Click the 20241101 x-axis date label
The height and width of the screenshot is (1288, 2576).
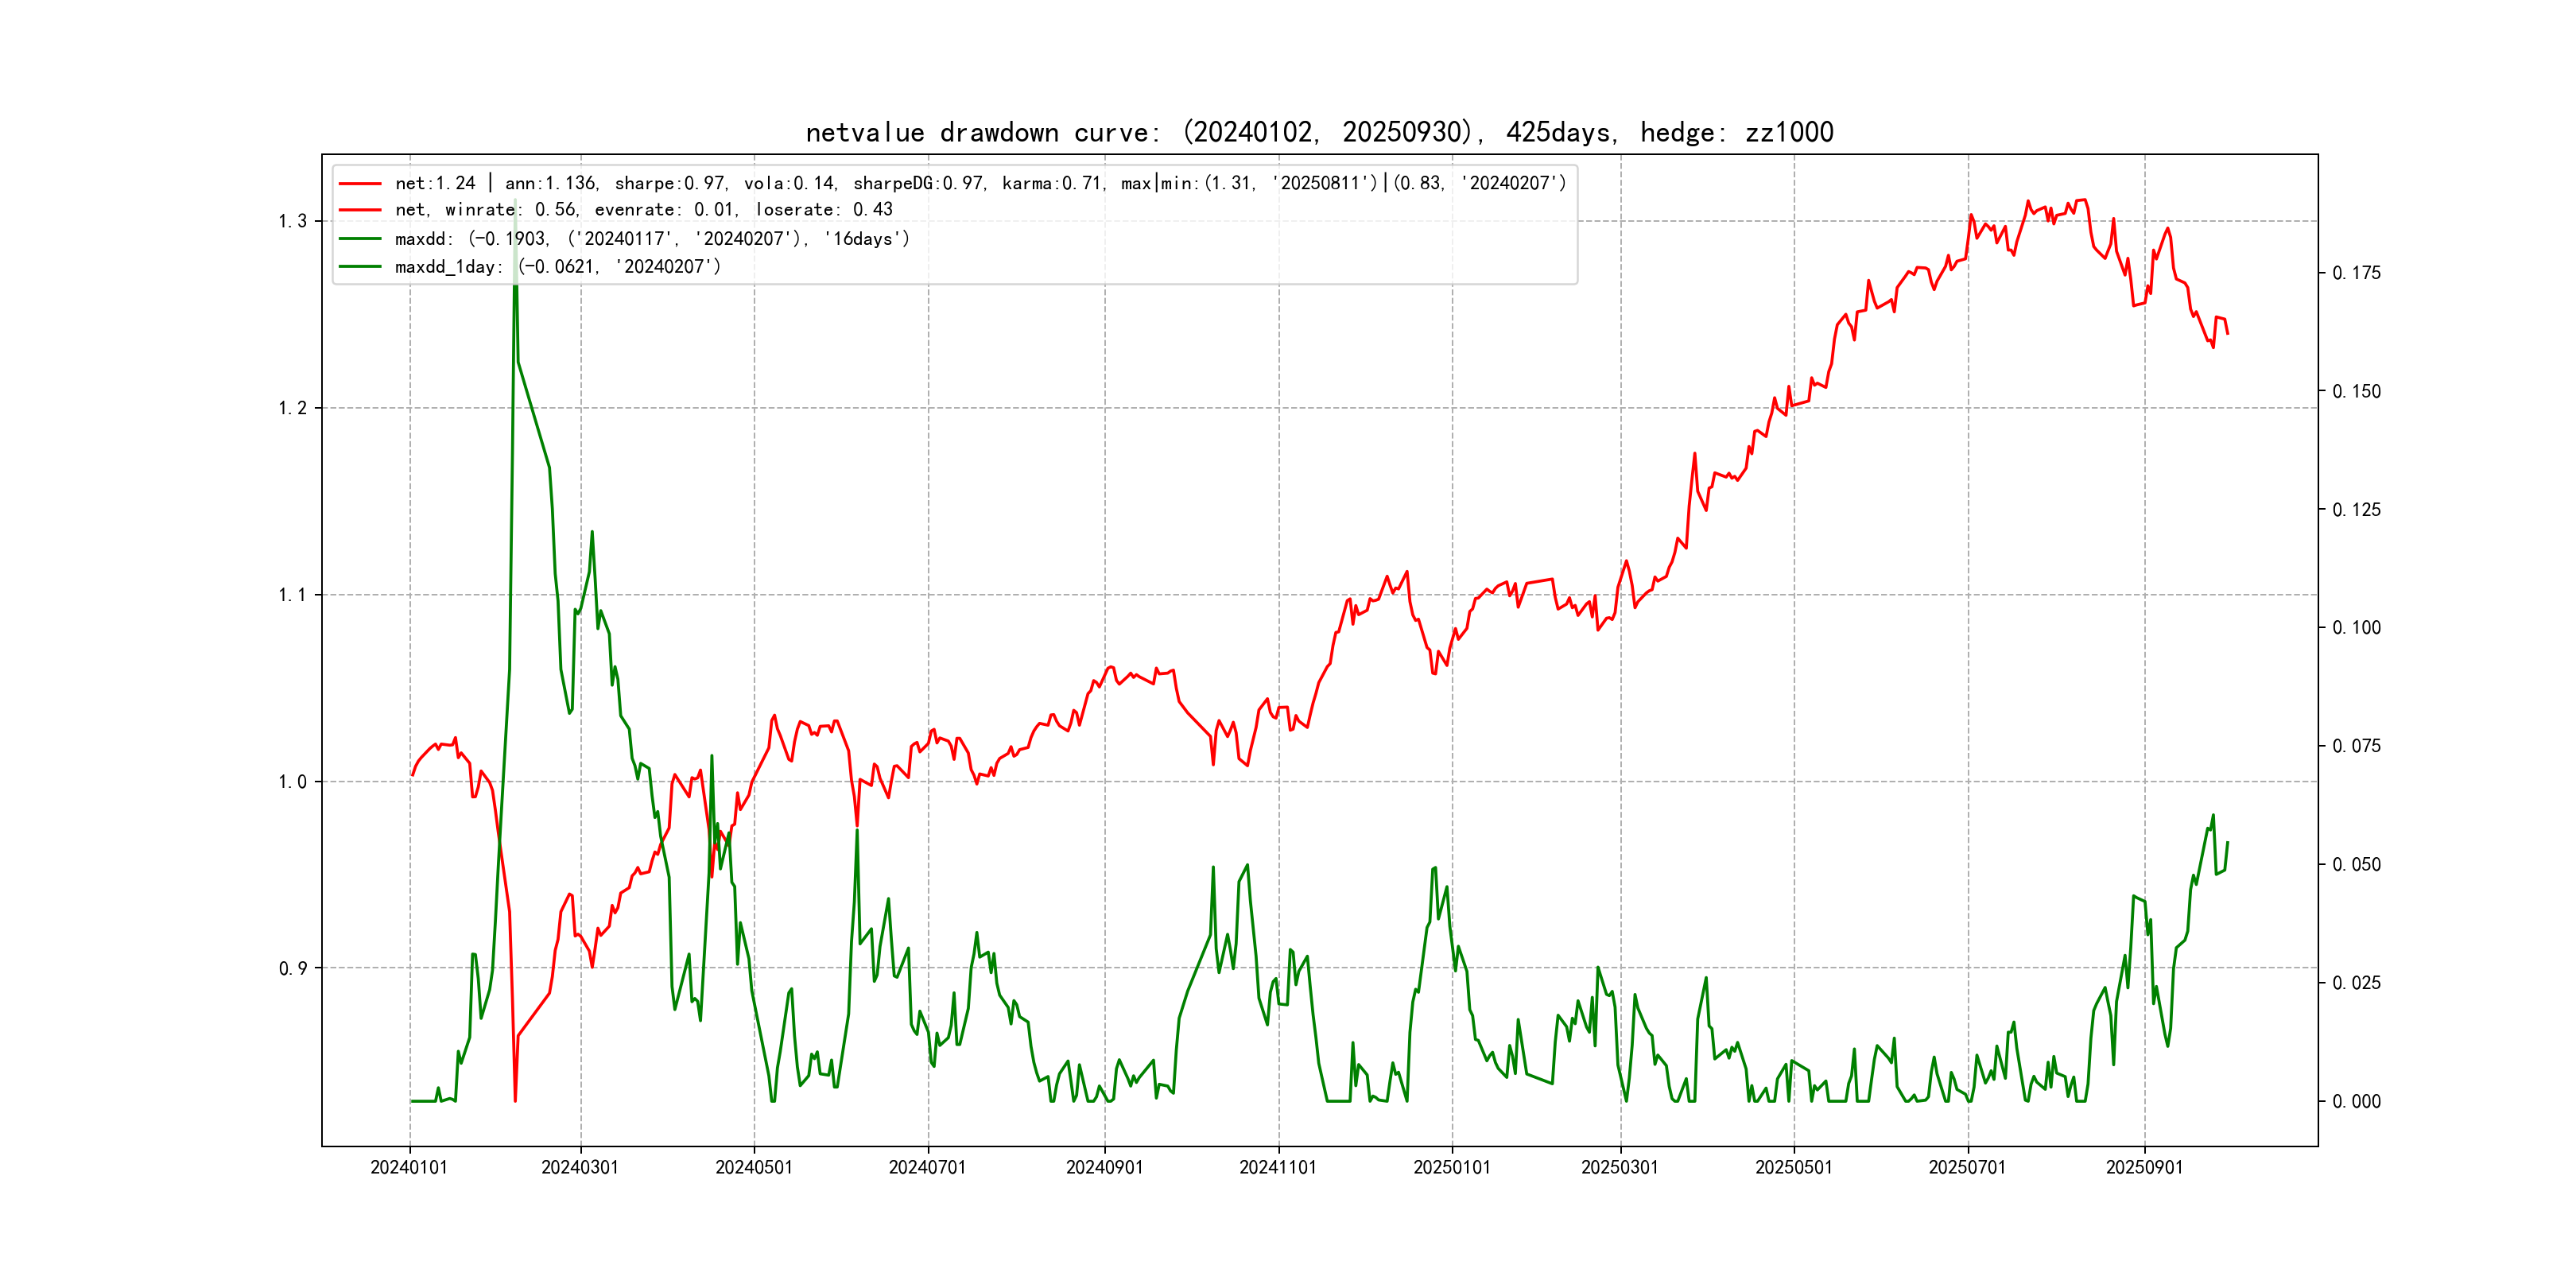tap(1278, 1167)
